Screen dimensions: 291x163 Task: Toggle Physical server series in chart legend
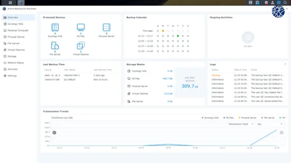click(247, 118)
